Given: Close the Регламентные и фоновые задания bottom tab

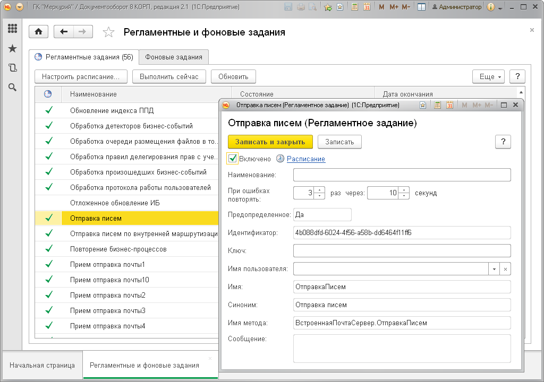Looking at the screenshot, I should pyautogui.click(x=210, y=358).
